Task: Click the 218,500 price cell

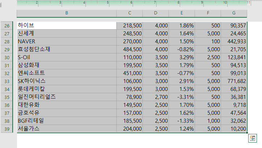Action: tap(129, 26)
